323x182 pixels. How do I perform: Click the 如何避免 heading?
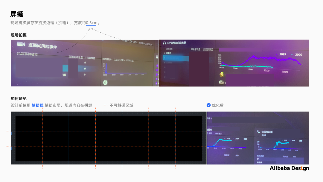pos(19,98)
